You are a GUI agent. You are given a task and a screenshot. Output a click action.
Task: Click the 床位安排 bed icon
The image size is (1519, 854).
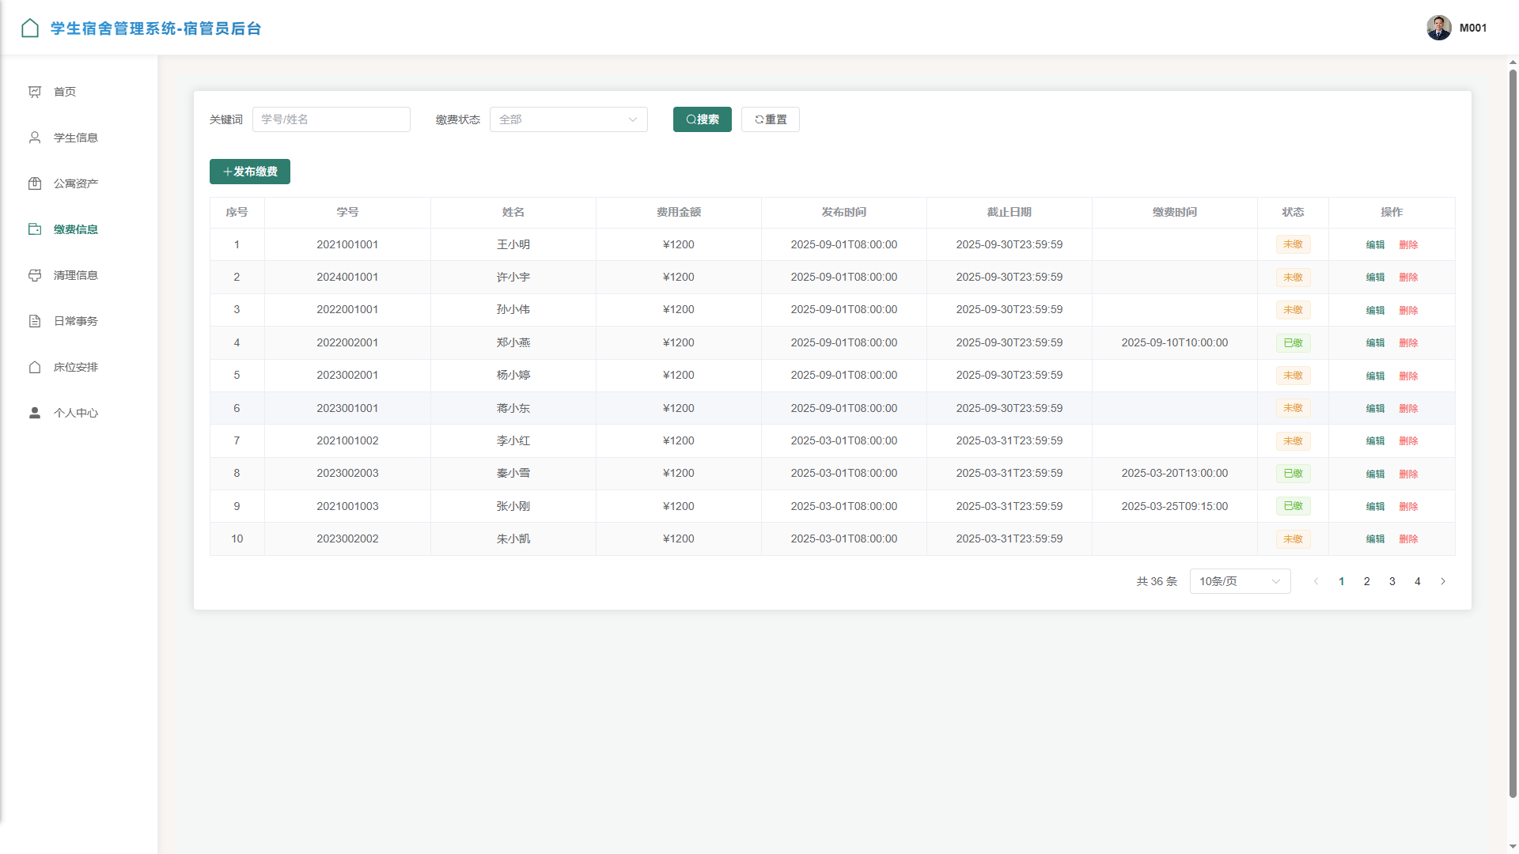pyautogui.click(x=35, y=367)
